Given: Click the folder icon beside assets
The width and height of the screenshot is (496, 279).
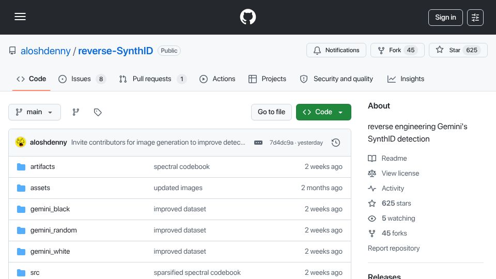Looking at the screenshot, I should point(21,188).
